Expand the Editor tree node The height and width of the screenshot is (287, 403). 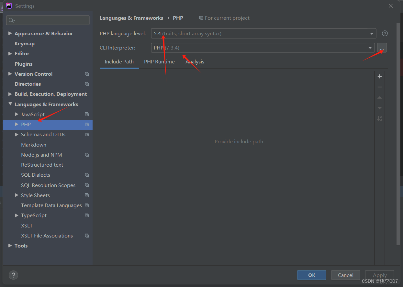point(10,53)
